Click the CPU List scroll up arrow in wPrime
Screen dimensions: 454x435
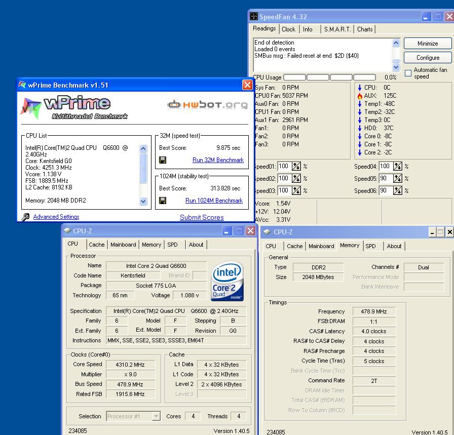tap(143, 148)
